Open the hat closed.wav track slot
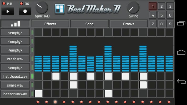Image resolution: width=187 pixels, height=105 pixels. (15, 76)
